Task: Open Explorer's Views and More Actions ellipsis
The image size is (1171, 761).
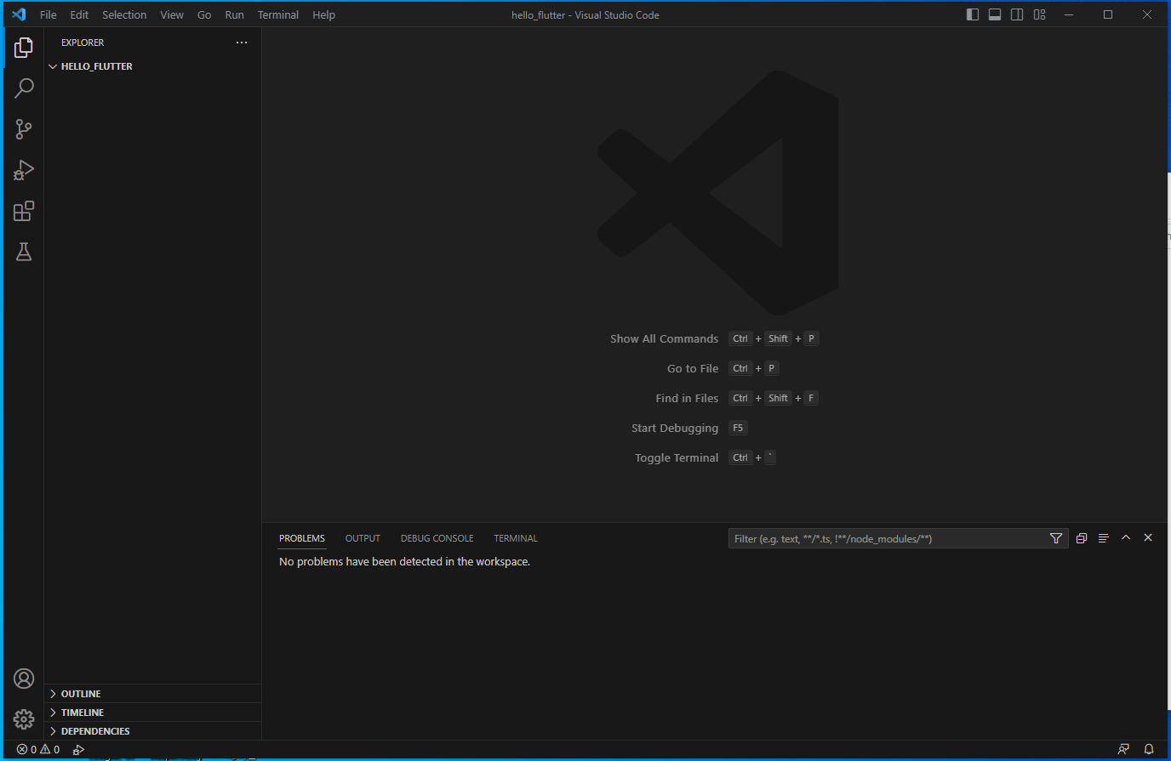Action: click(242, 43)
